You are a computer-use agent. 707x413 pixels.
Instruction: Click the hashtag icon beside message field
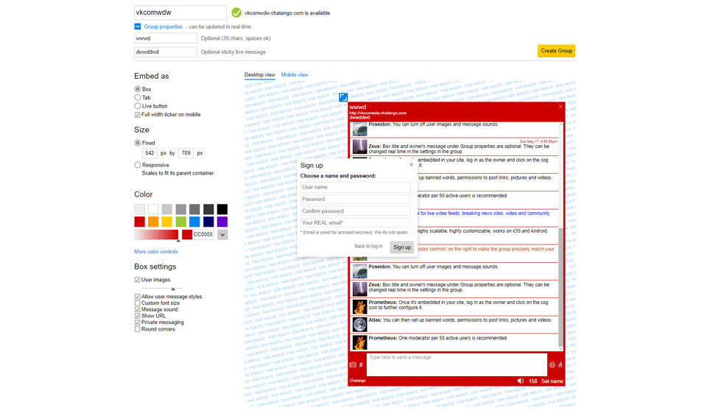[361, 364]
